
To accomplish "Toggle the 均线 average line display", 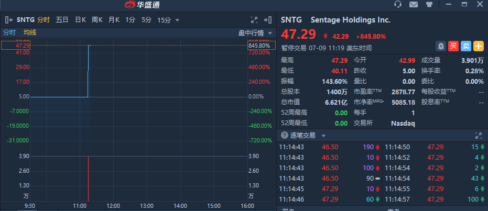I will point(30,32).
